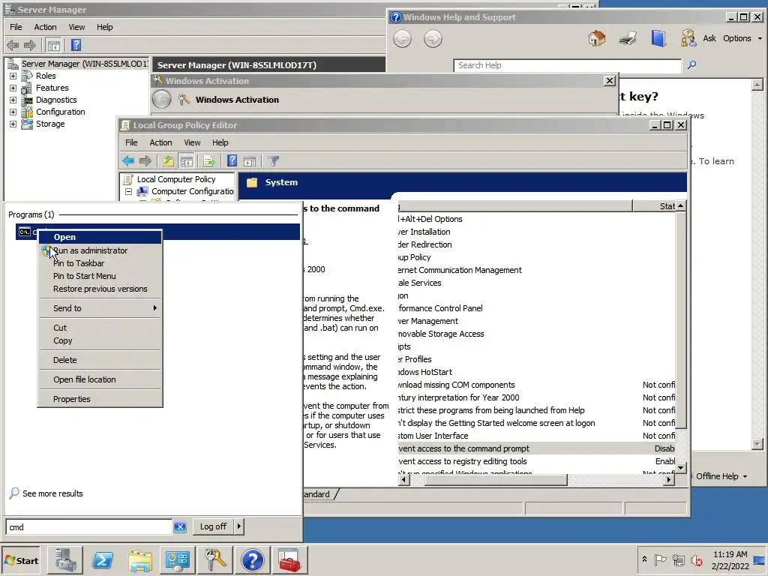Click the cmd Start menu search field

(x=89, y=527)
